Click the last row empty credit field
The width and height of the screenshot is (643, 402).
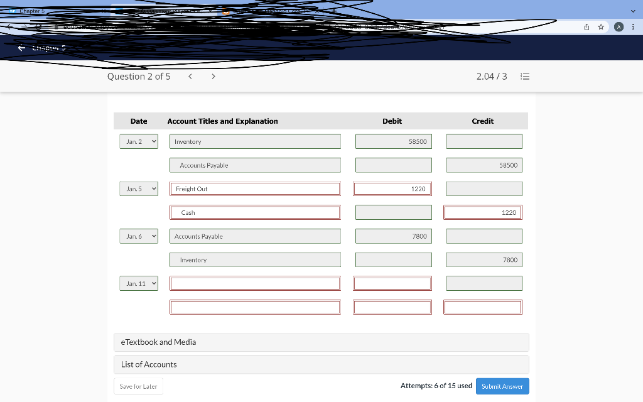(x=483, y=307)
